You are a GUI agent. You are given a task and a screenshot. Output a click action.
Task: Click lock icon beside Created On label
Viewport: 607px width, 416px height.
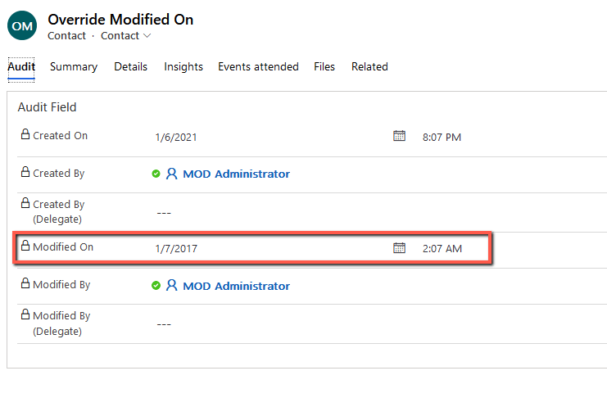click(25, 135)
